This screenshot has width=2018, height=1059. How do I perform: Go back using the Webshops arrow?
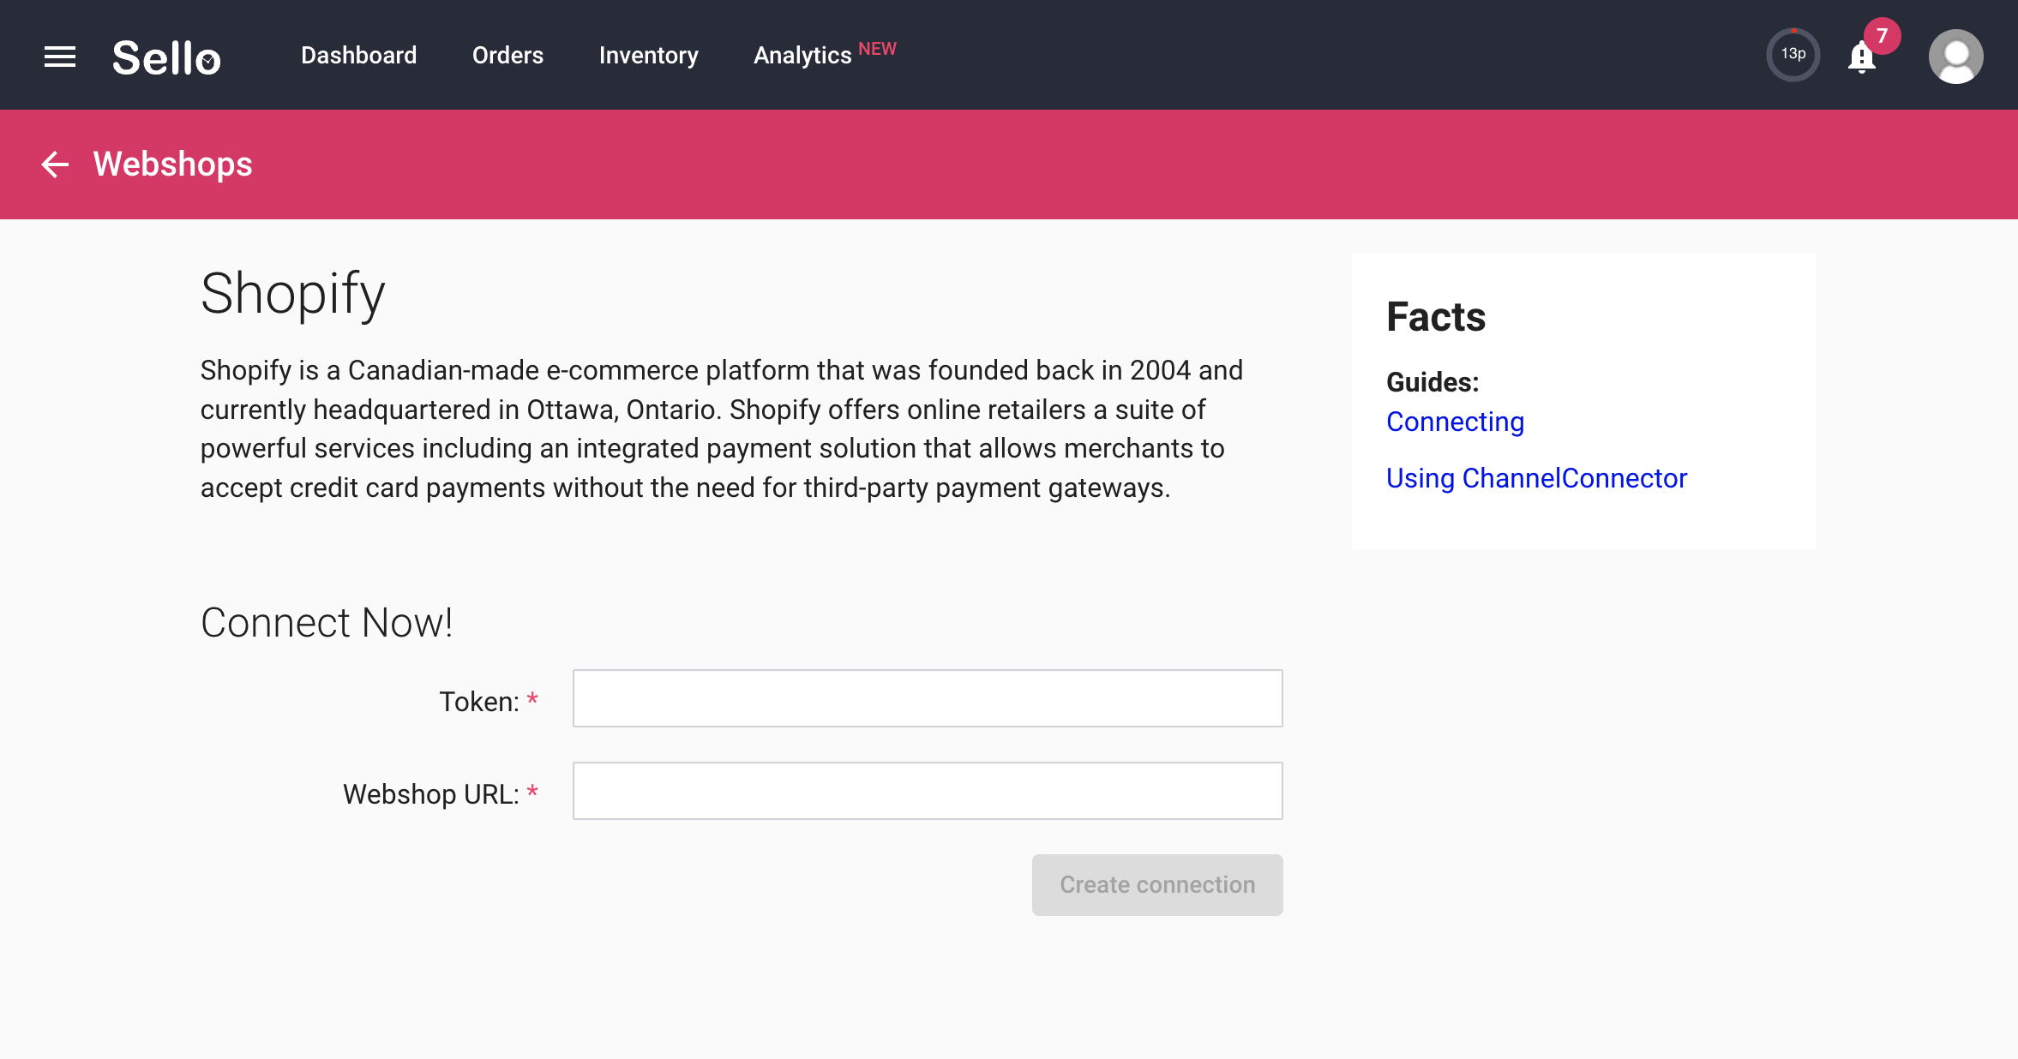[55, 165]
